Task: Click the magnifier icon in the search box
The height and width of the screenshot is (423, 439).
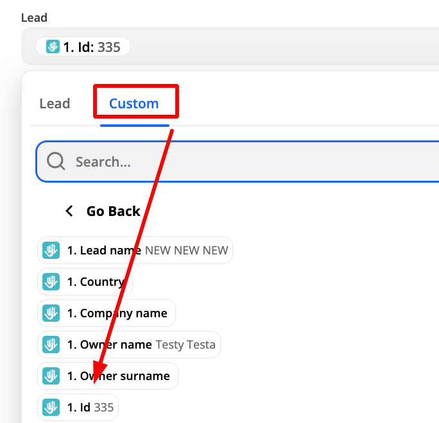Action: coord(56,161)
